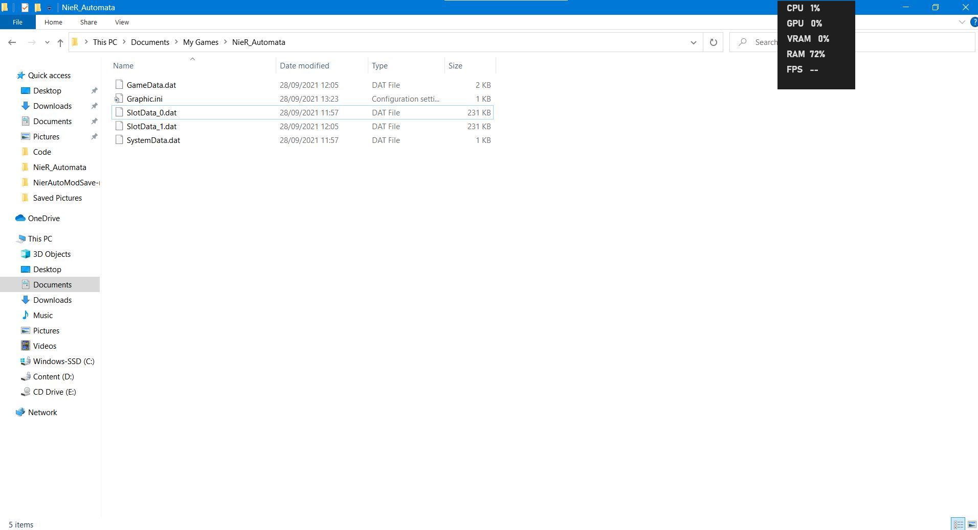
Task: Go back using the back arrow
Action: click(x=12, y=42)
